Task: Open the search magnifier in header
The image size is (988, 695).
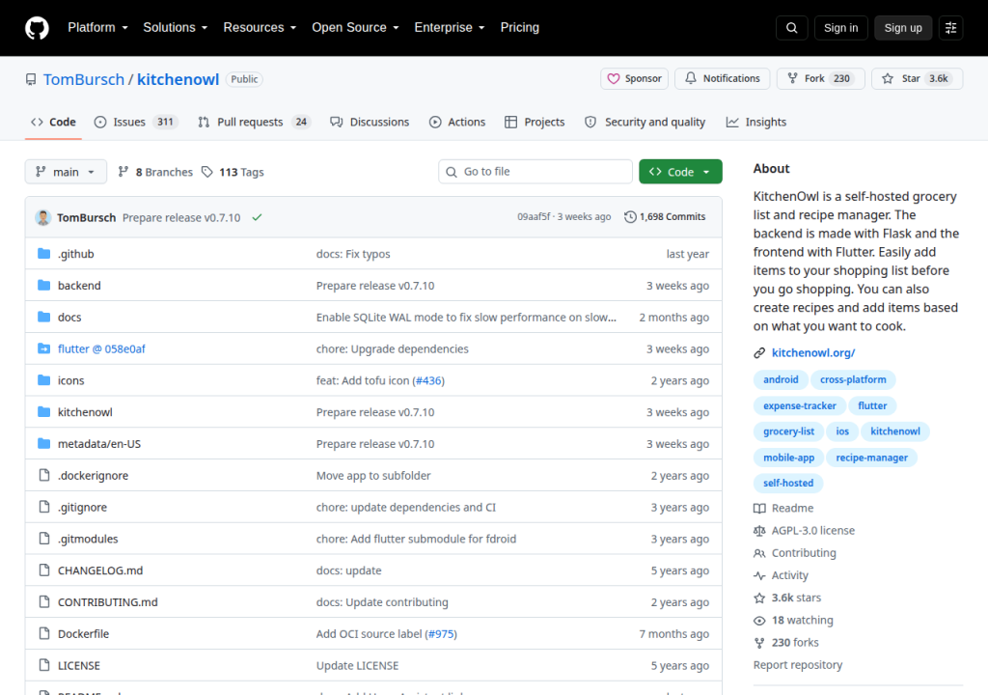Action: [x=792, y=28]
